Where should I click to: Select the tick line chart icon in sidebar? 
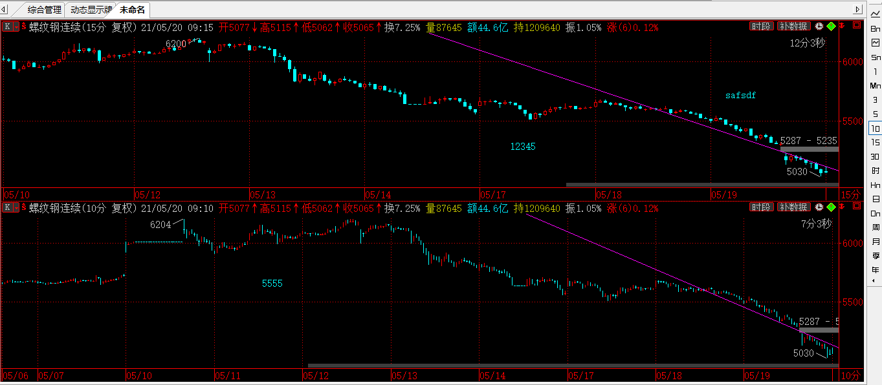(875, 15)
